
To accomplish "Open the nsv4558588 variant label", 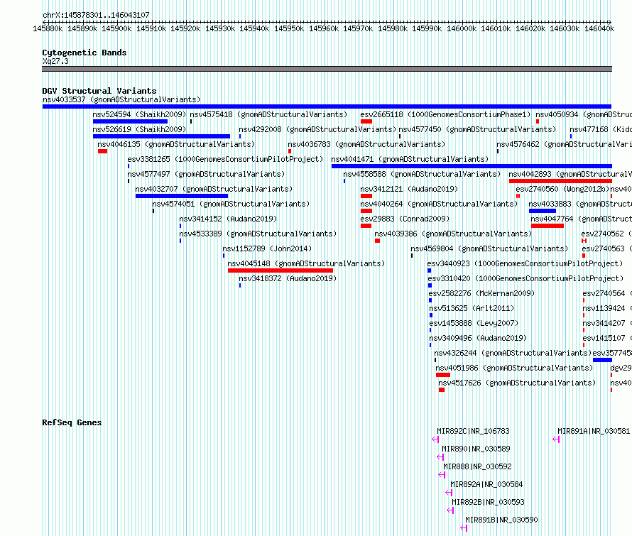I will [422, 174].
